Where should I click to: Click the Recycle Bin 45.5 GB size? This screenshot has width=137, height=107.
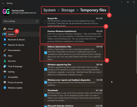(x=99, y=18)
